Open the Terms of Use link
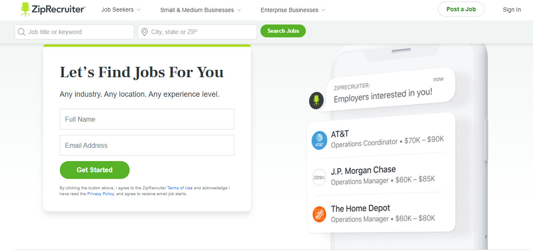Image resolution: width=533 pixels, height=252 pixels. tap(180, 188)
